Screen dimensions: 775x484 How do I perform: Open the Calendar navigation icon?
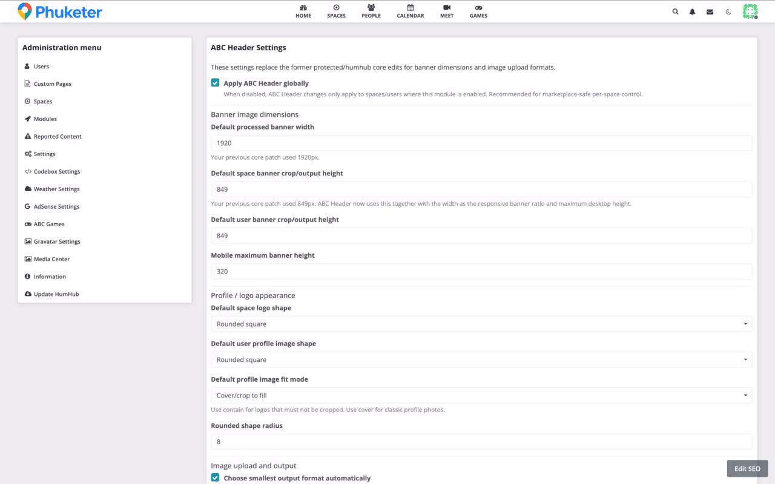click(x=411, y=8)
